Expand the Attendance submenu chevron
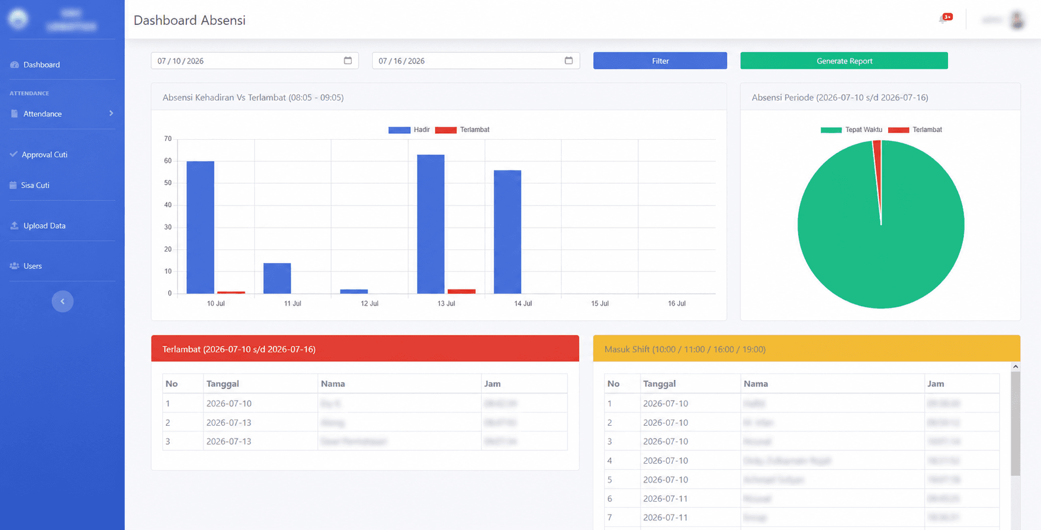 (111, 113)
